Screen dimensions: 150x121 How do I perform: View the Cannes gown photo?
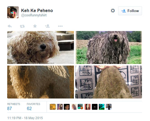[109, 82]
